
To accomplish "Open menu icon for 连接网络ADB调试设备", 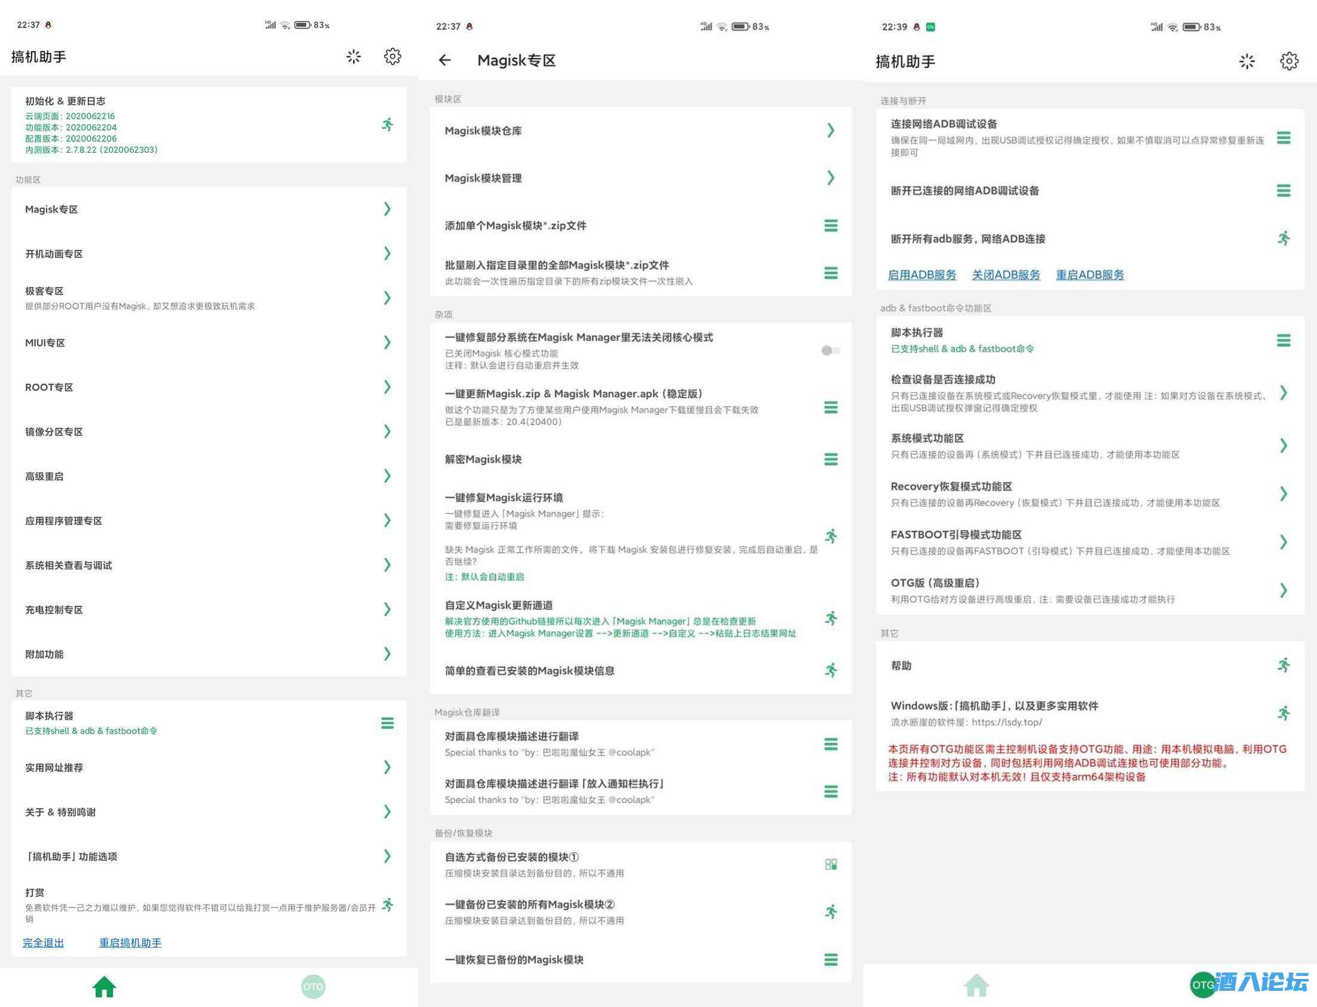I will point(1284,138).
